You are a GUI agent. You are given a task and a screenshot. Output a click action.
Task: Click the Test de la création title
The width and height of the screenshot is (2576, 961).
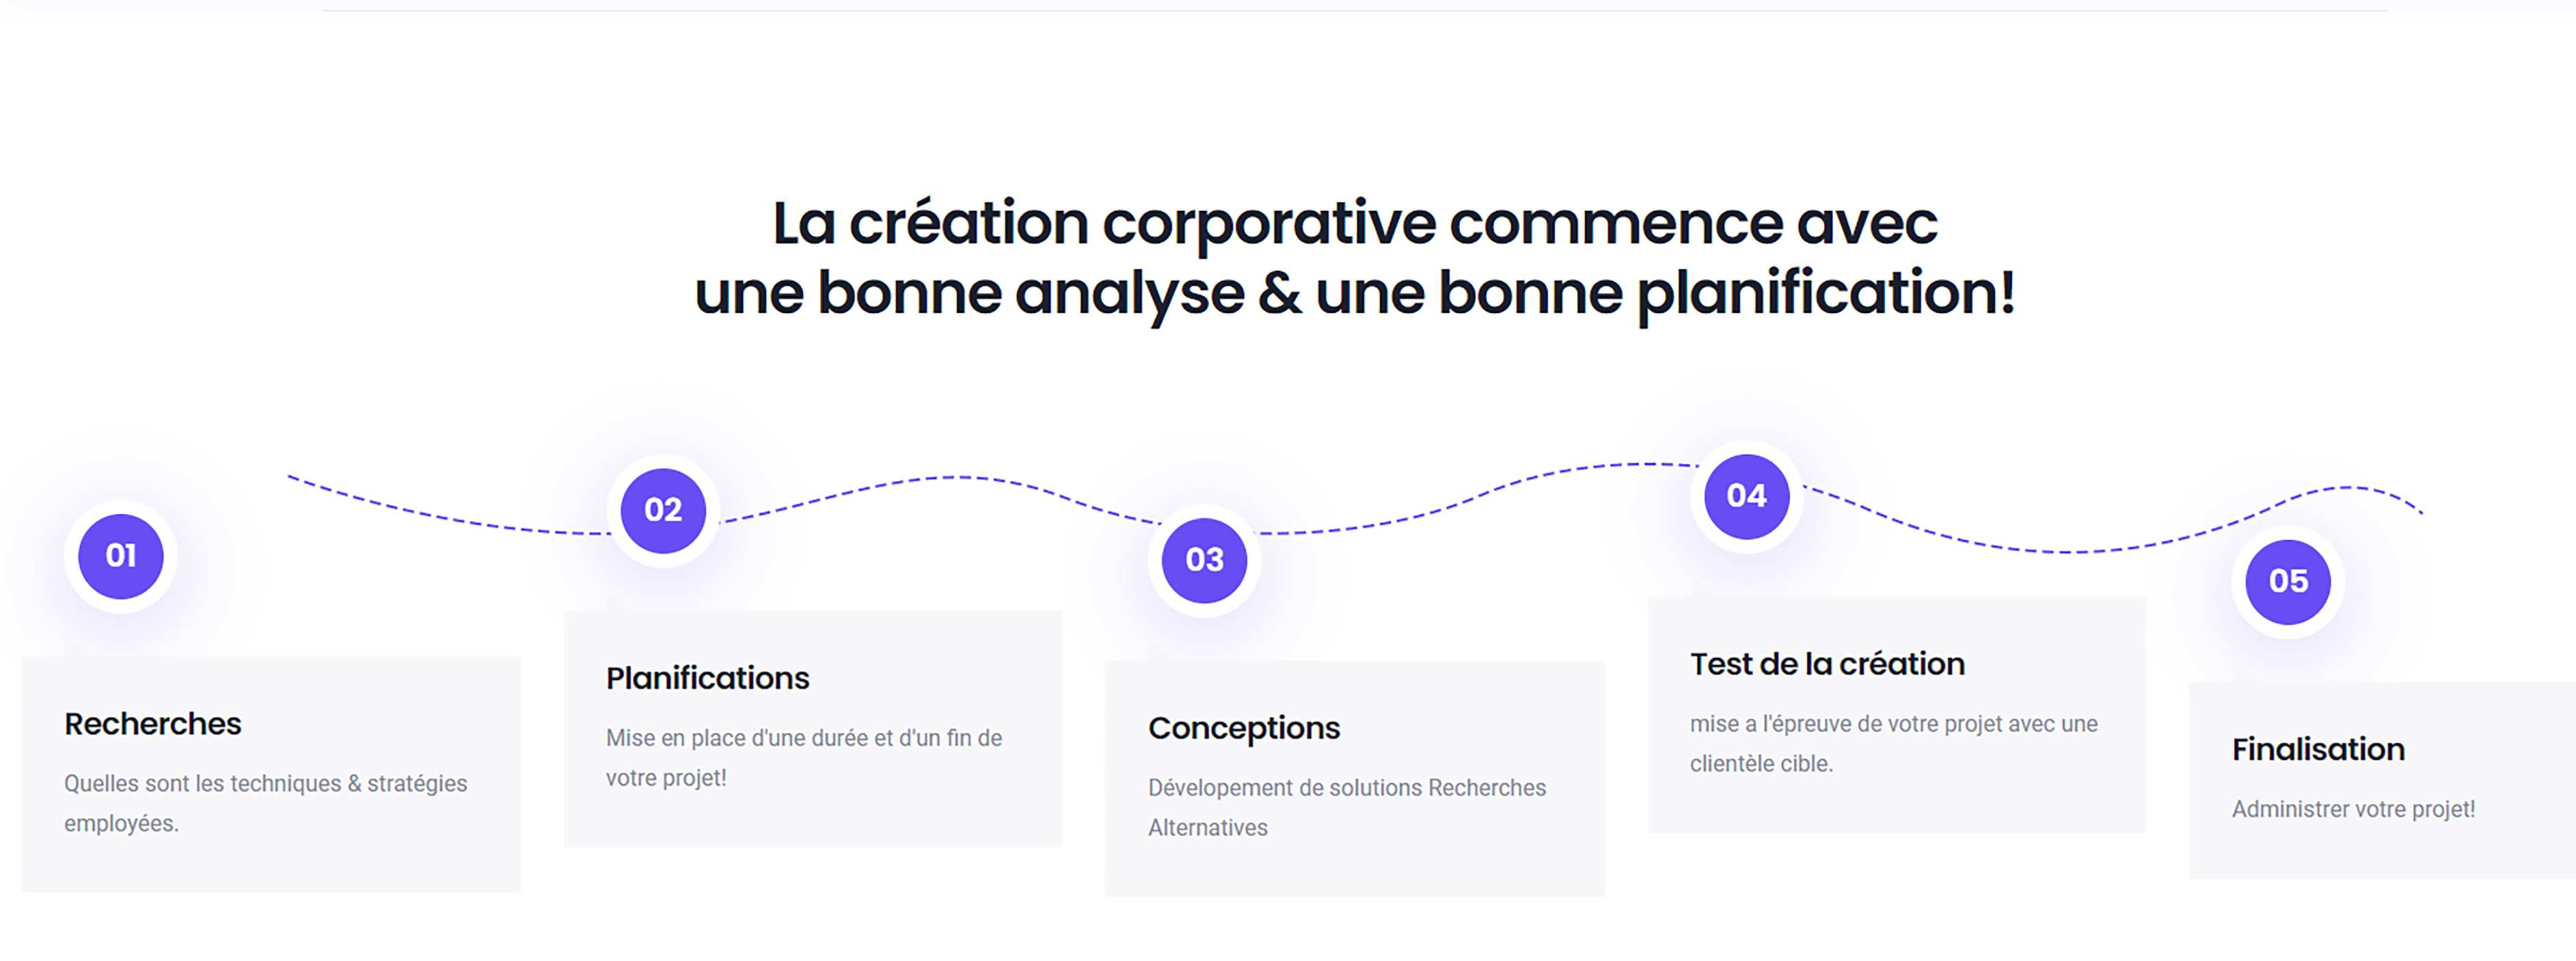[x=1827, y=664]
